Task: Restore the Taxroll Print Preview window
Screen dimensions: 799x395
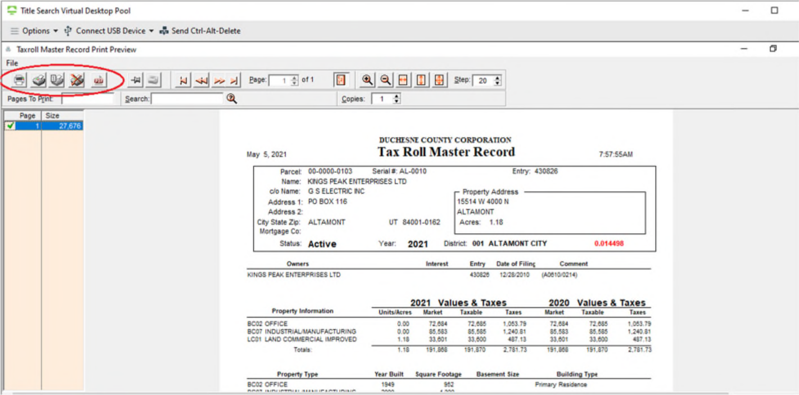Action: (x=773, y=49)
